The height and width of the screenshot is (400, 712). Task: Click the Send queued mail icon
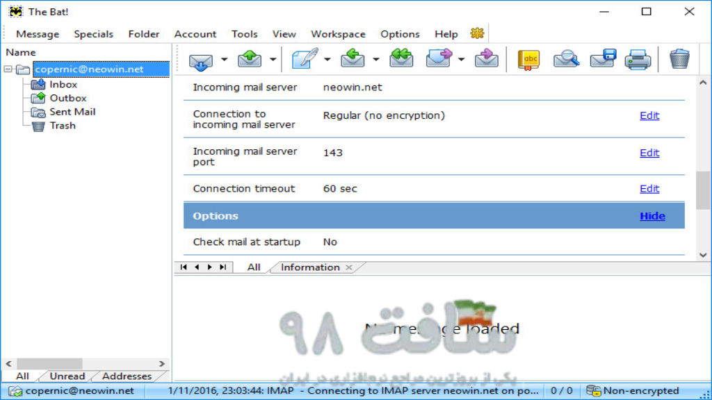(250, 60)
